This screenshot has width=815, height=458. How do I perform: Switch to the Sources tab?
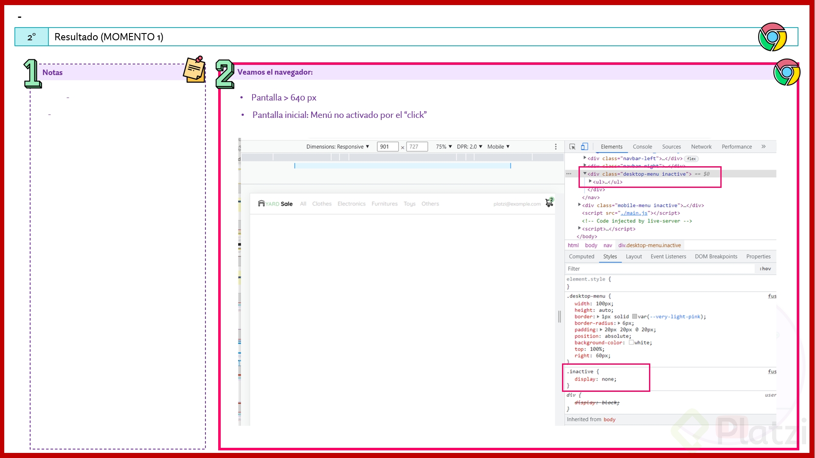point(672,147)
